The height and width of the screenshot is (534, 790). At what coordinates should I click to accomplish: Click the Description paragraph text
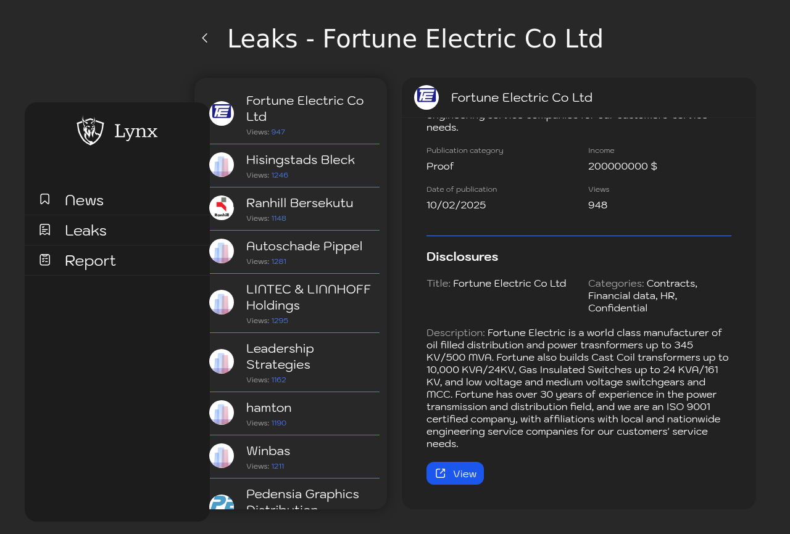pos(578,388)
